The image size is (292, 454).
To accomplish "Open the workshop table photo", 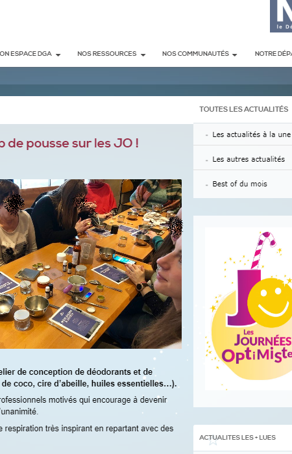I will click(x=91, y=264).
